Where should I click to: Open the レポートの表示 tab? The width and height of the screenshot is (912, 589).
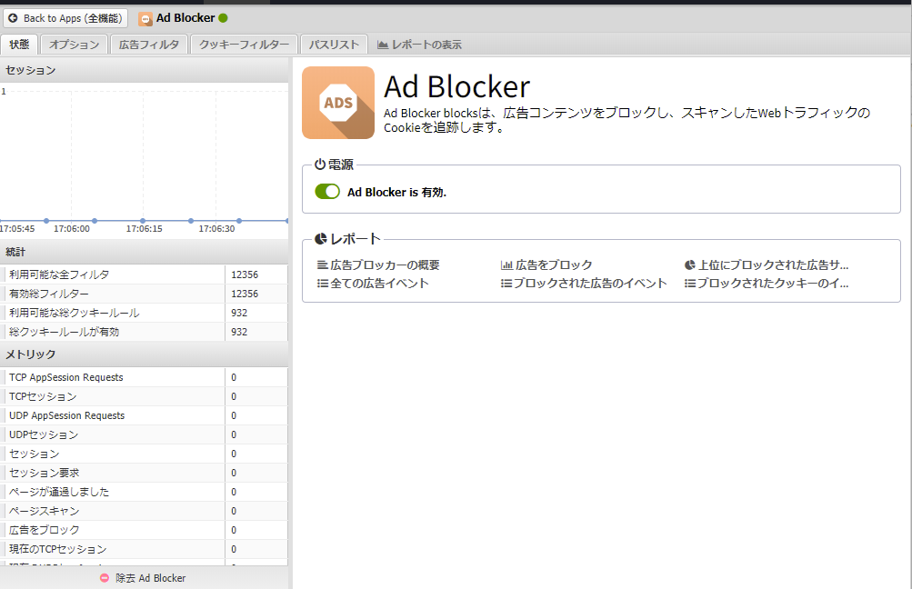tap(420, 45)
